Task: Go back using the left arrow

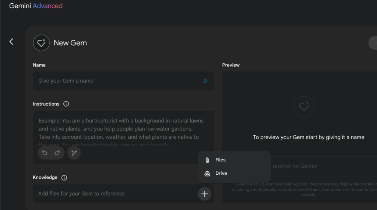Action: (11, 42)
